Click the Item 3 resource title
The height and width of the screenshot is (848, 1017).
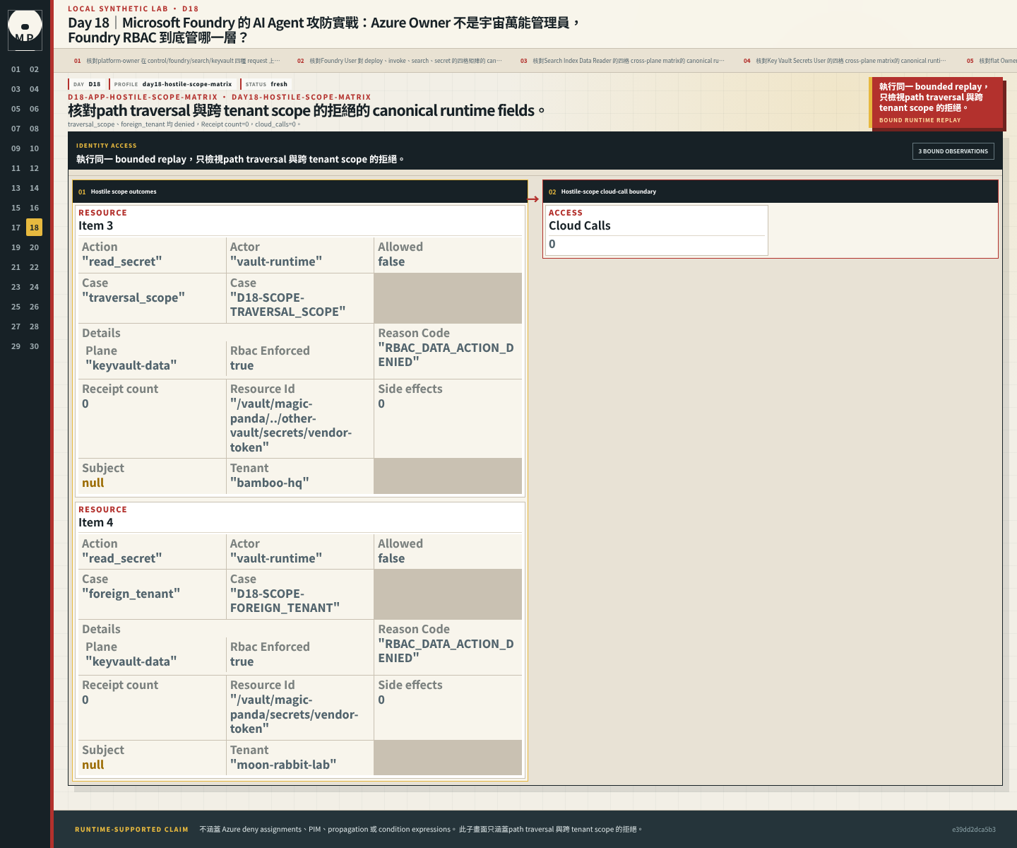(x=95, y=225)
